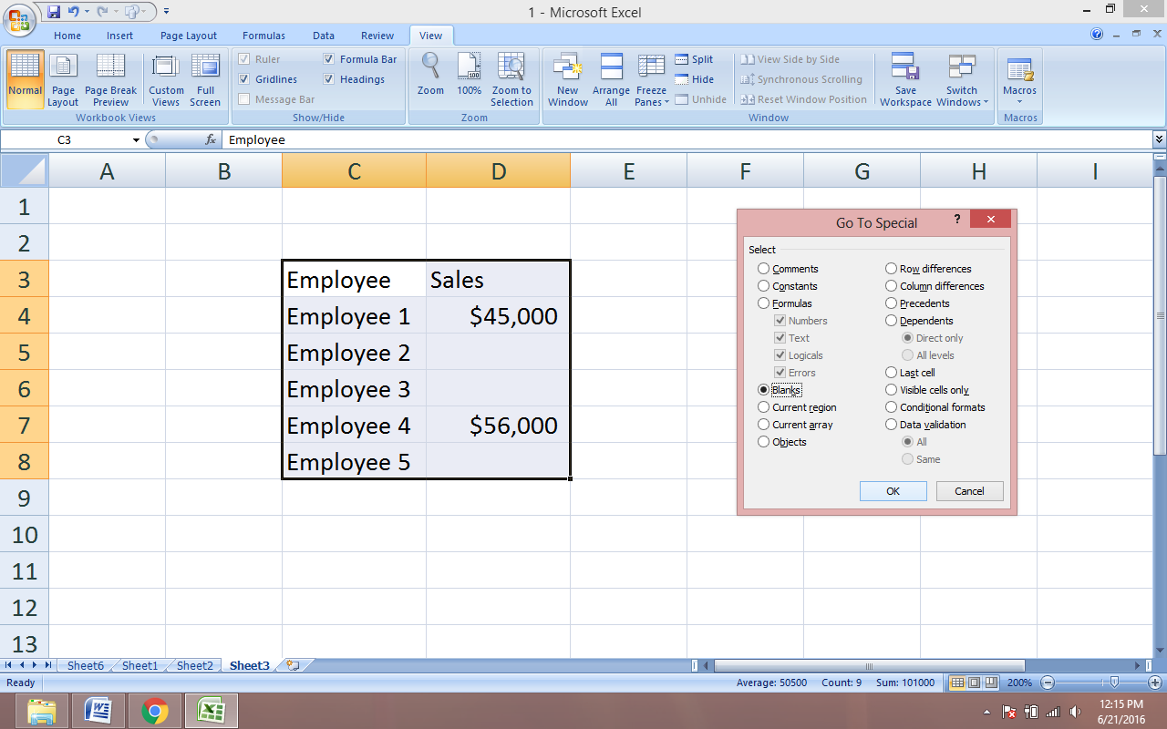Open the Page Layout ribbon tab
This screenshot has height=729, width=1167.
(189, 36)
